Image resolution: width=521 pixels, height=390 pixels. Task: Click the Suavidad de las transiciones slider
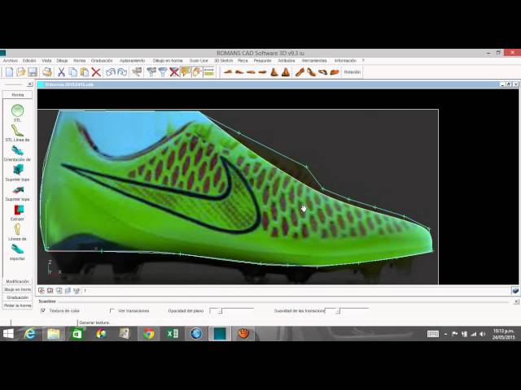pyautogui.click(x=347, y=310)
